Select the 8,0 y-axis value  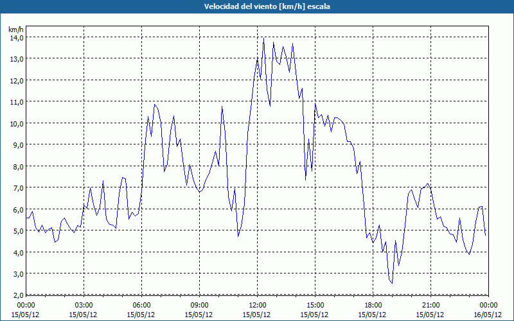[x=18, y=166]
